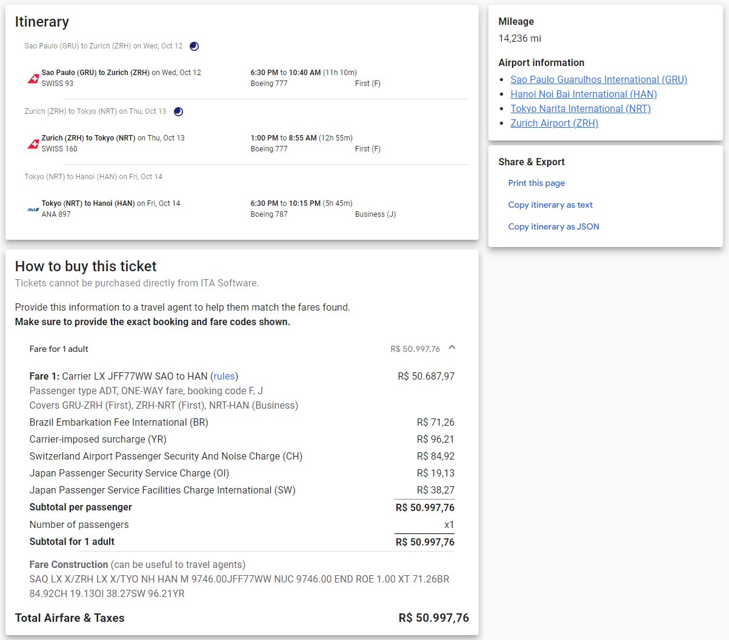729x640 pixels.
Task: Click Switzerland Airport Passenger Security And Noise Charge
Action: 166,456
